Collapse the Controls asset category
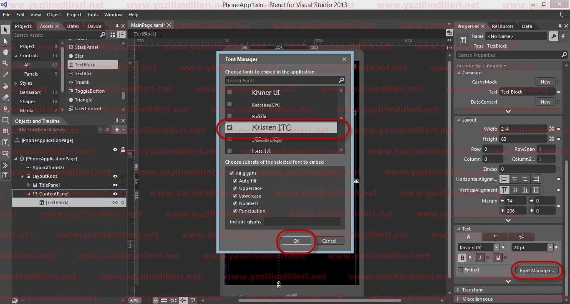The image size is (570, 304). [x=15, y=56]
